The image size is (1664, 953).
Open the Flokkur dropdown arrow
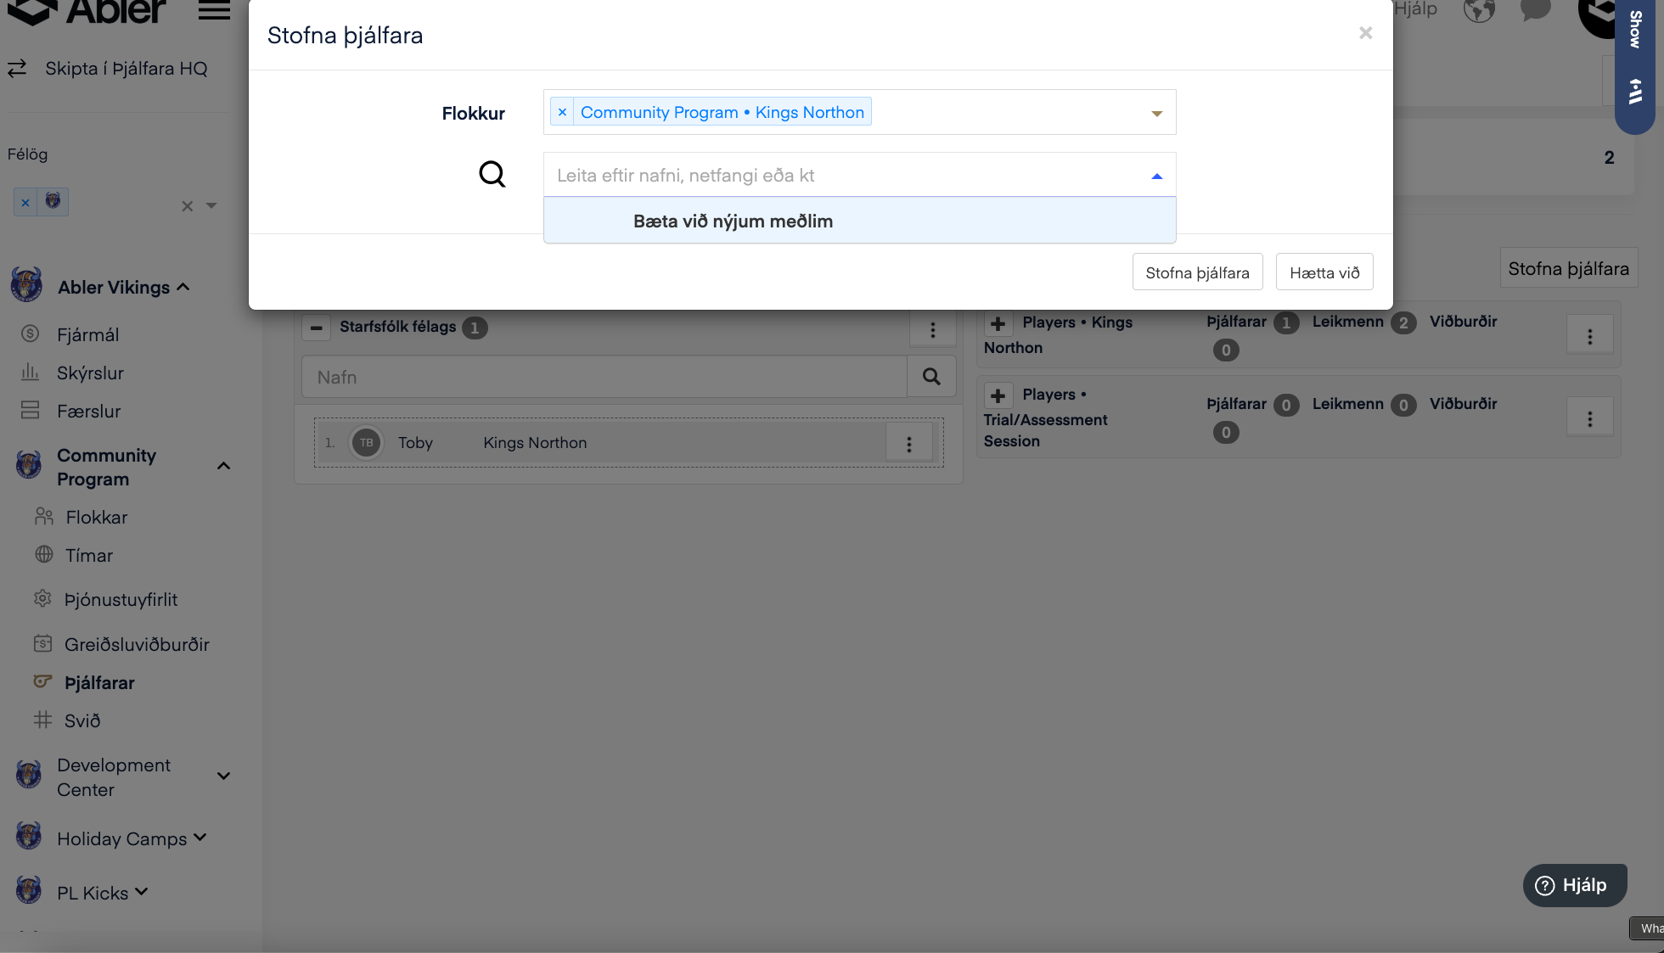[1156, 113]
